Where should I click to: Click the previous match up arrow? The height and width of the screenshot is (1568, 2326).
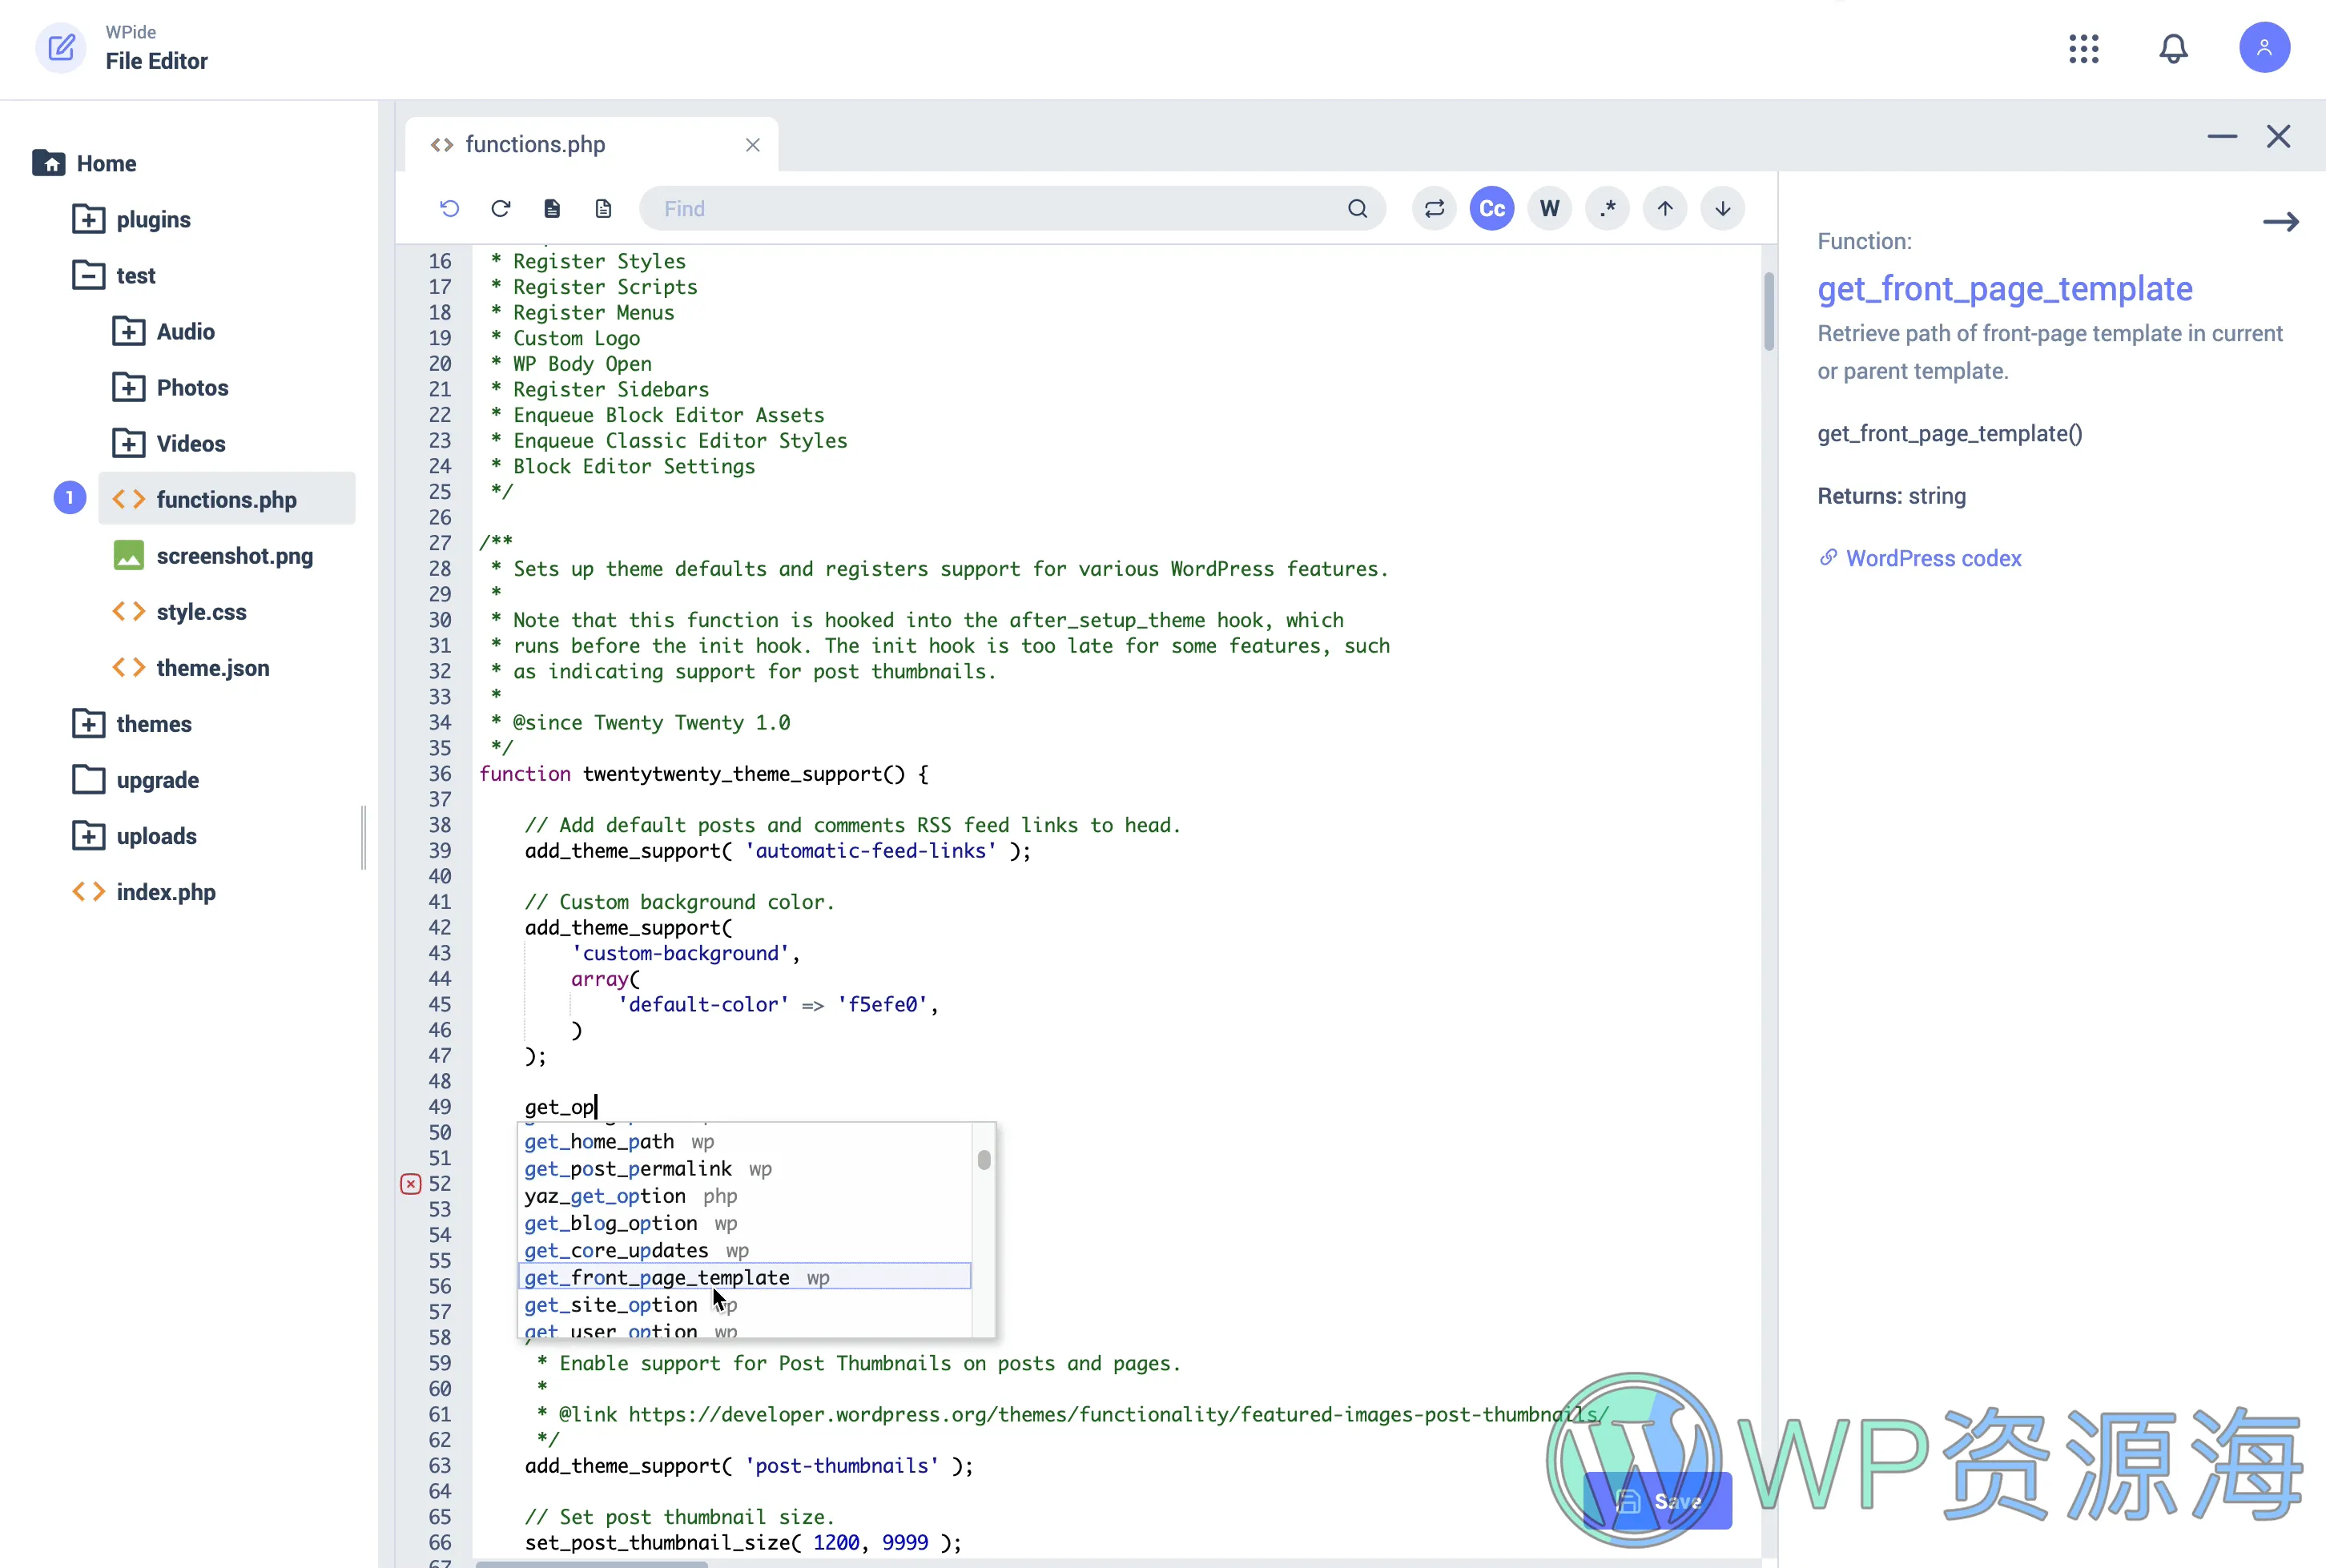(x=1664, y=208)
